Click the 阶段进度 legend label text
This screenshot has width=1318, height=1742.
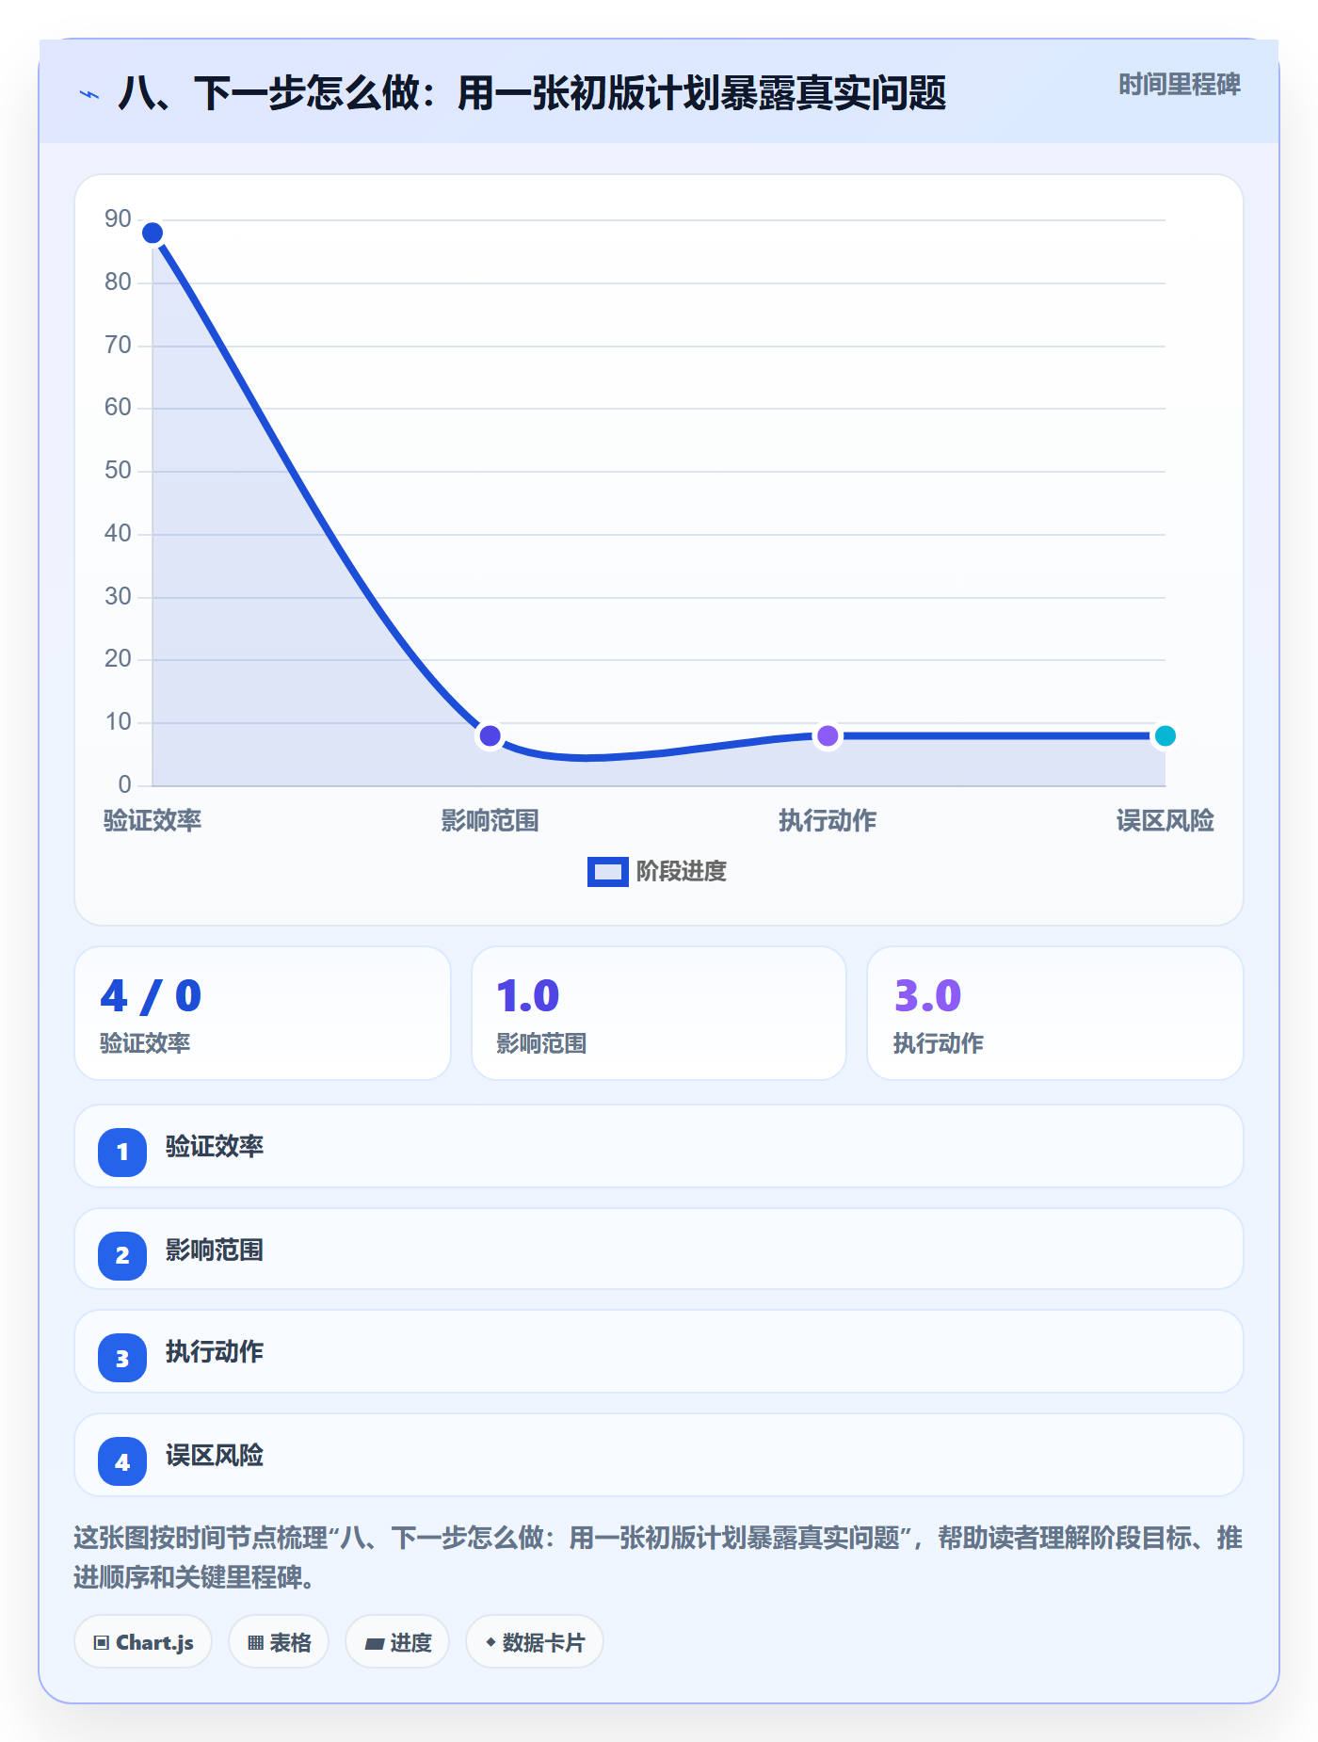pos(682,872)
